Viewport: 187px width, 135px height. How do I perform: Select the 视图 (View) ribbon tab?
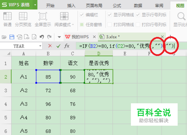pos(180,6)
